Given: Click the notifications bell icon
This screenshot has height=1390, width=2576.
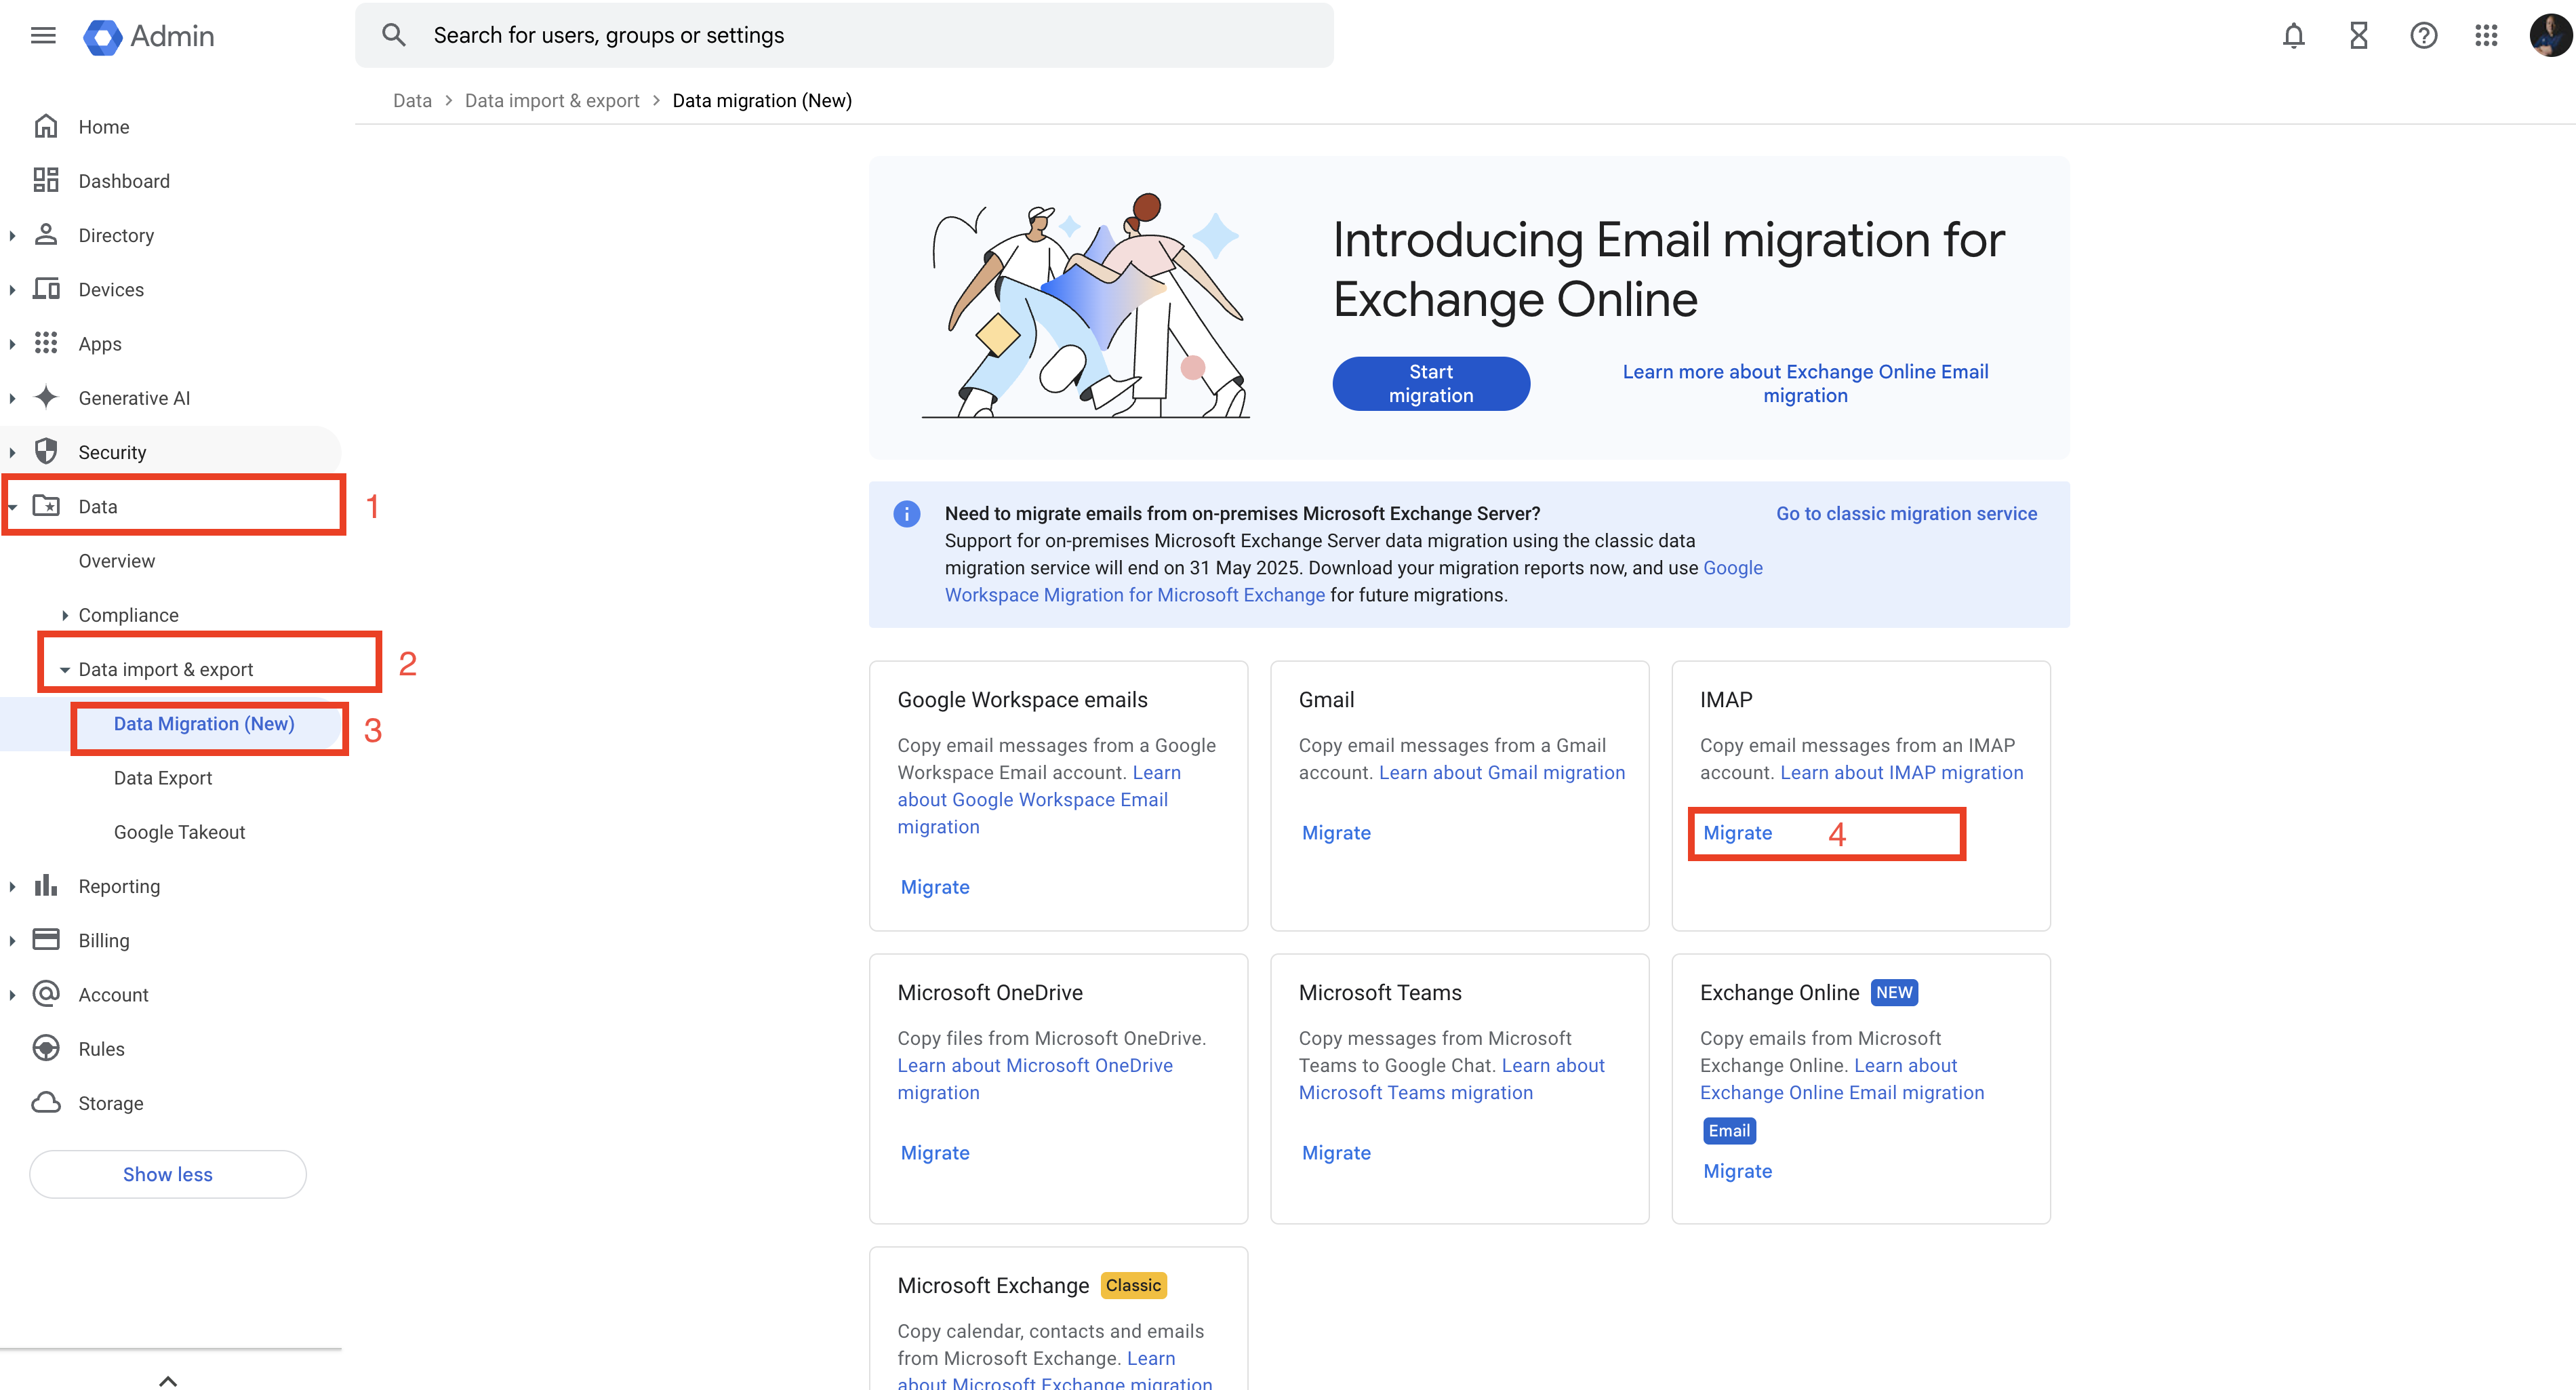Looking at the screenshot, I should tap(2294, 36).
